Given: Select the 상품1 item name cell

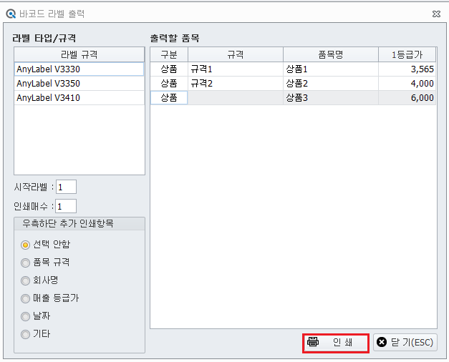Looking at the screenshot, I should coord(331,69).
